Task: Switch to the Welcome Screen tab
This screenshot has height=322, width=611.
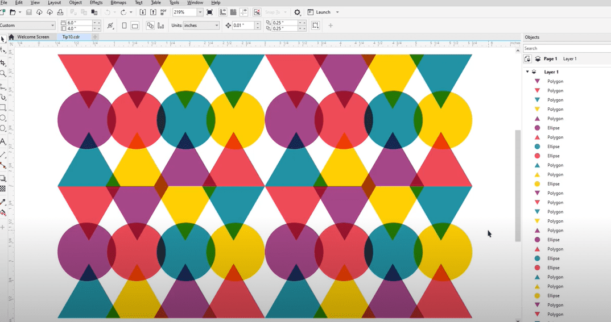Action: pyautogui.click(x=33, y=37)
